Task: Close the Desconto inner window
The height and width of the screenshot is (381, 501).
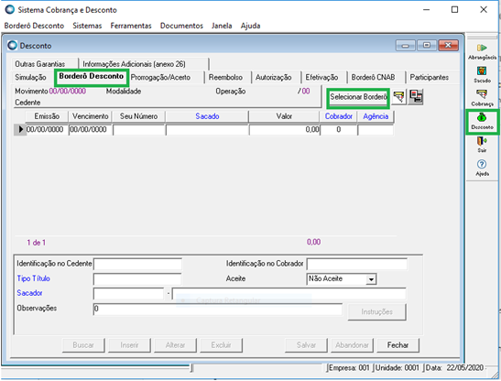Action: 448,46
